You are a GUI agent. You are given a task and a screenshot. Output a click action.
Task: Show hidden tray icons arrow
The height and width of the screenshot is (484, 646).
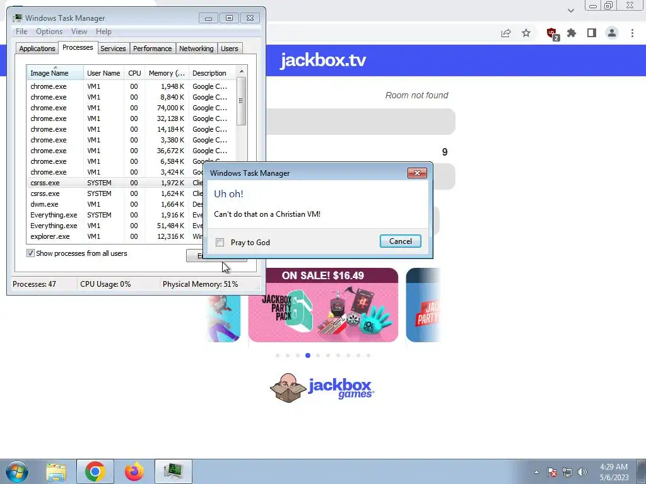[536, 472]
